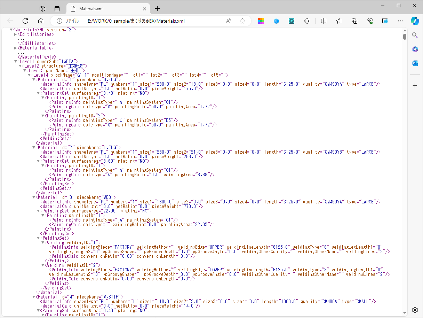Open sidebar search magnifier icon
Image resolution: width=423 pixels, height=318 pixels.
pyautogui.click(x=415, y=35)
